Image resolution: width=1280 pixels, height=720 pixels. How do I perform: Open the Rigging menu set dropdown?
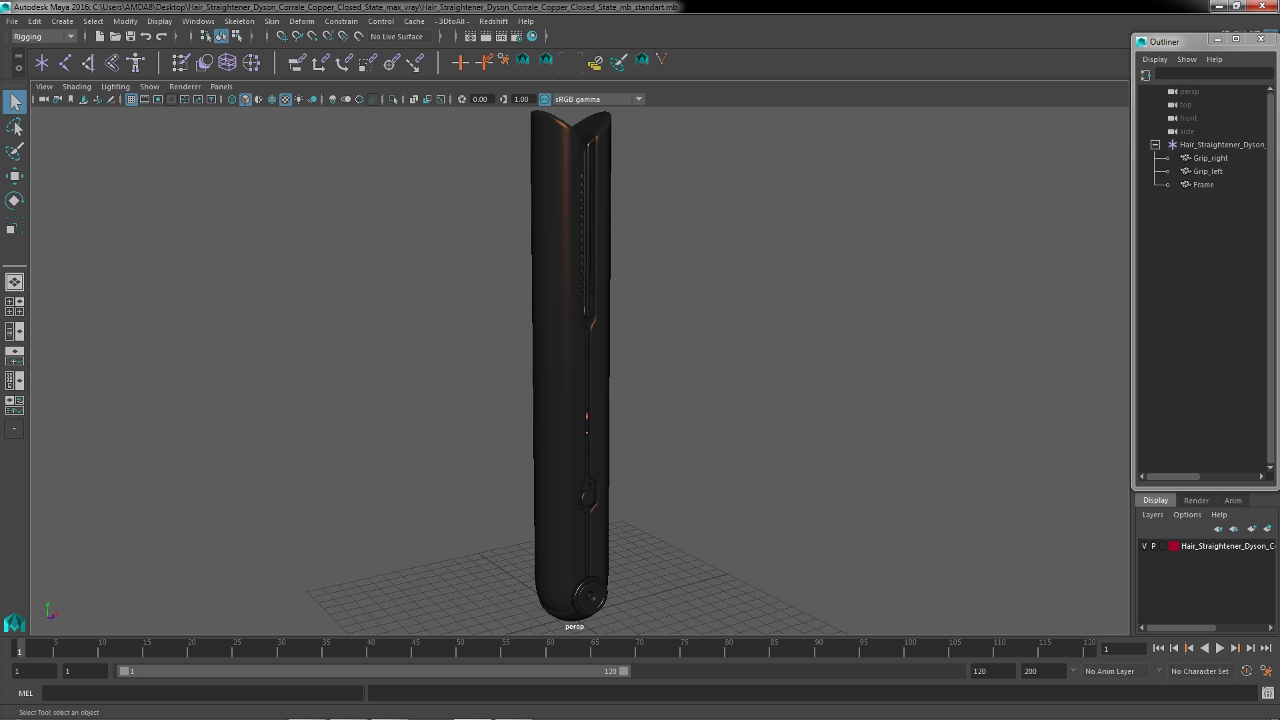tap(44, 37)
